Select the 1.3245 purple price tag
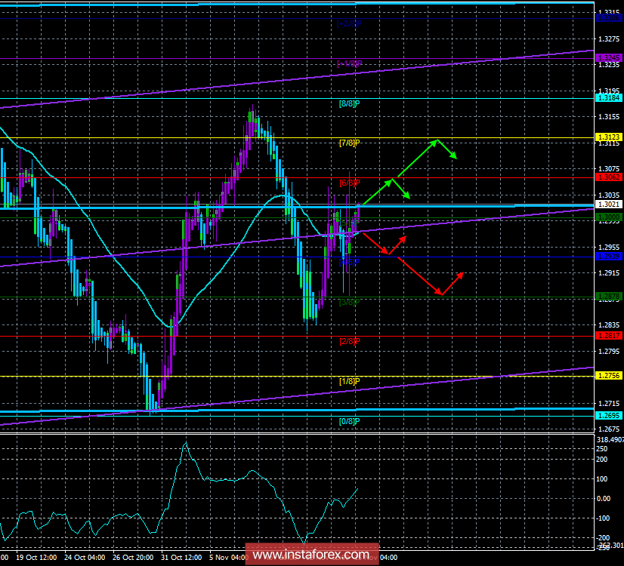Screen dimensions: 624x566 608,58
